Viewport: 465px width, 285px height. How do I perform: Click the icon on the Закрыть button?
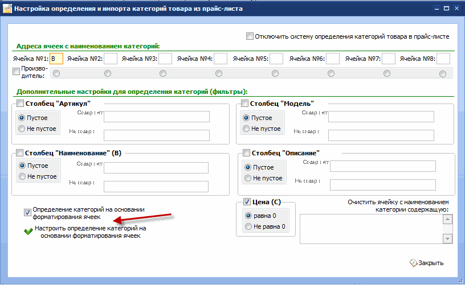pyautogui.click(x=413, y=263)
